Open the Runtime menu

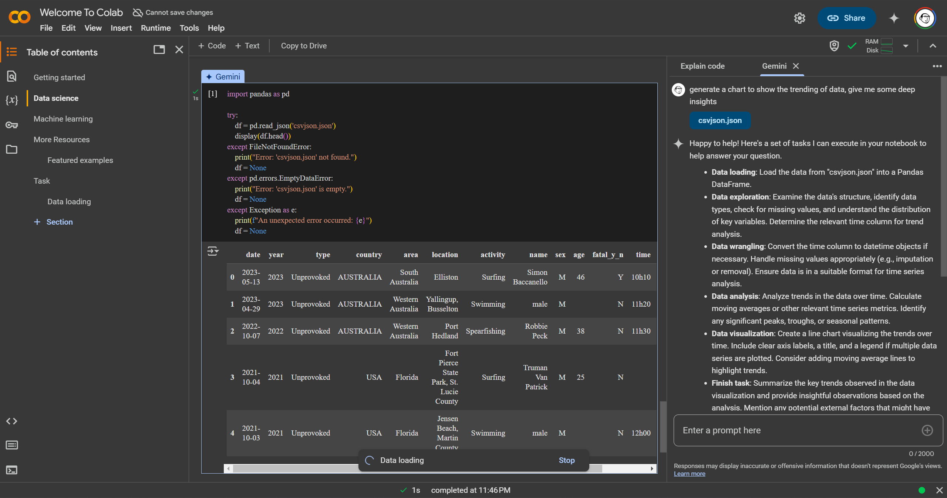tap(156, 28)
